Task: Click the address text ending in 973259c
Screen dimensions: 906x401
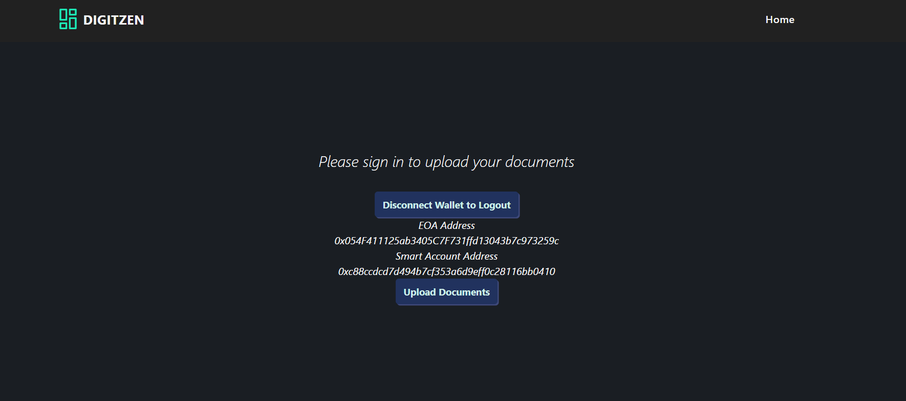Action: point(447,241)
